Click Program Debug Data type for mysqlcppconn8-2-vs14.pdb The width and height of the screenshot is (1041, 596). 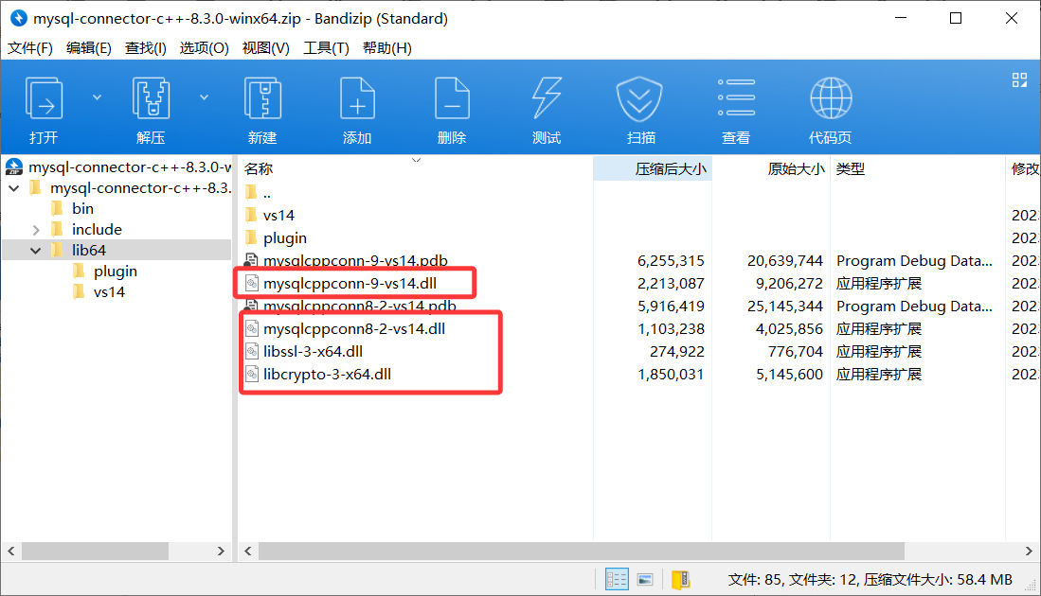point(914,306)
